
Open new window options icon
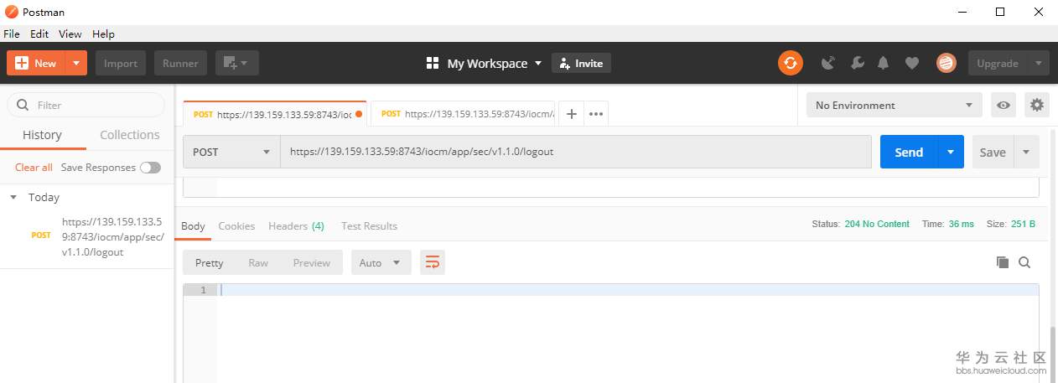237,63
